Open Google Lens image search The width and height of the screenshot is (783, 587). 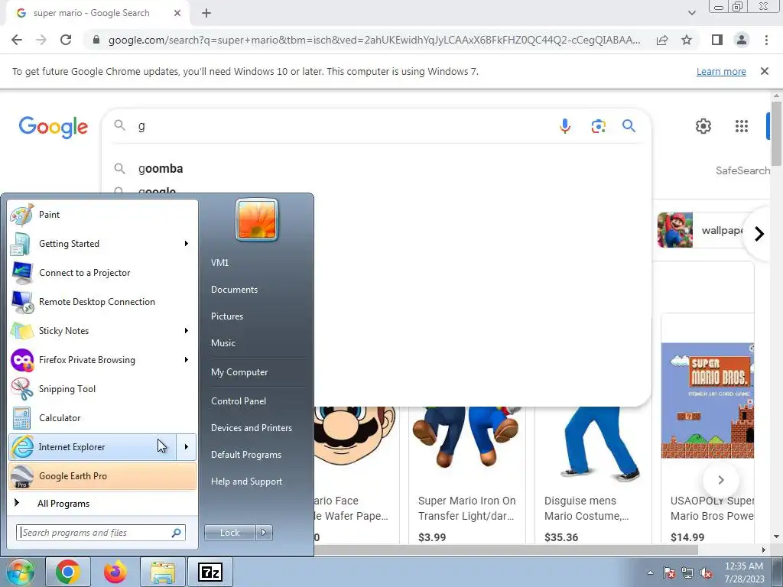(x=598, y=126)
